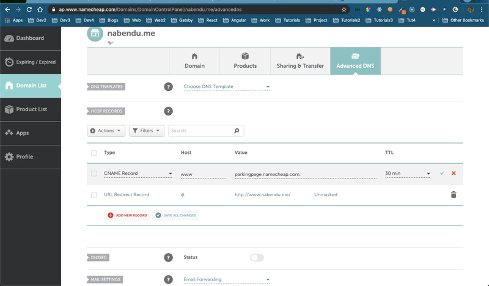The image size is (489, 286).
Task: Open the Actions dropdown
Action: click(x=106, y=131)
